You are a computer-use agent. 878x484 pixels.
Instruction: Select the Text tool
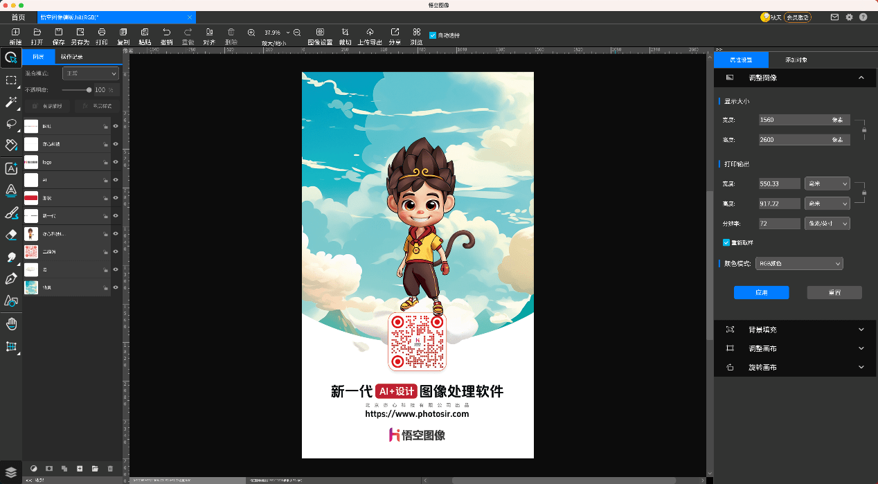coord(10,168)
